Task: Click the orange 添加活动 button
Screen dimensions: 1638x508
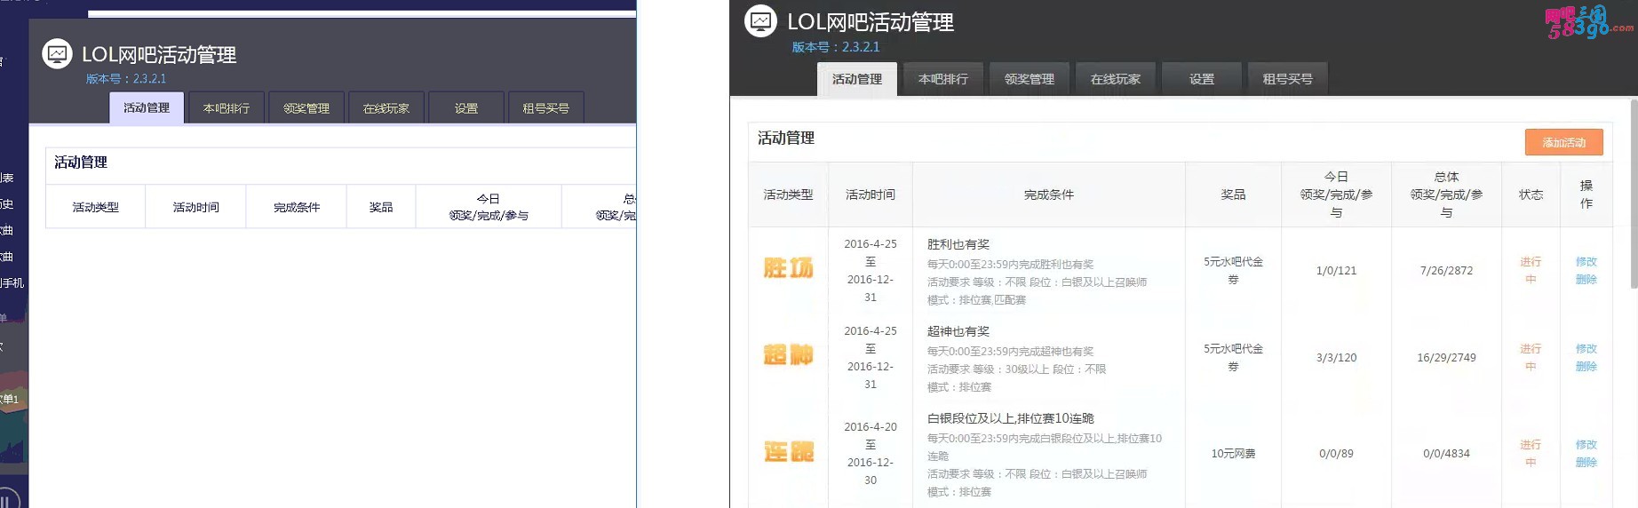Action: (1564, 142)
